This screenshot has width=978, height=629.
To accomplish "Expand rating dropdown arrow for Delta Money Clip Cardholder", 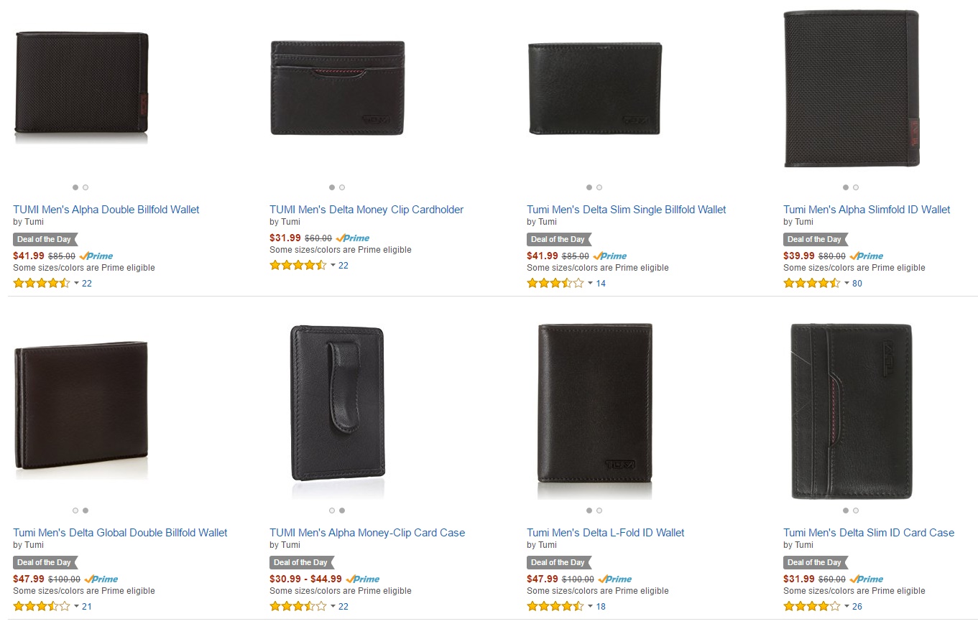I will (x=333, y=266).
